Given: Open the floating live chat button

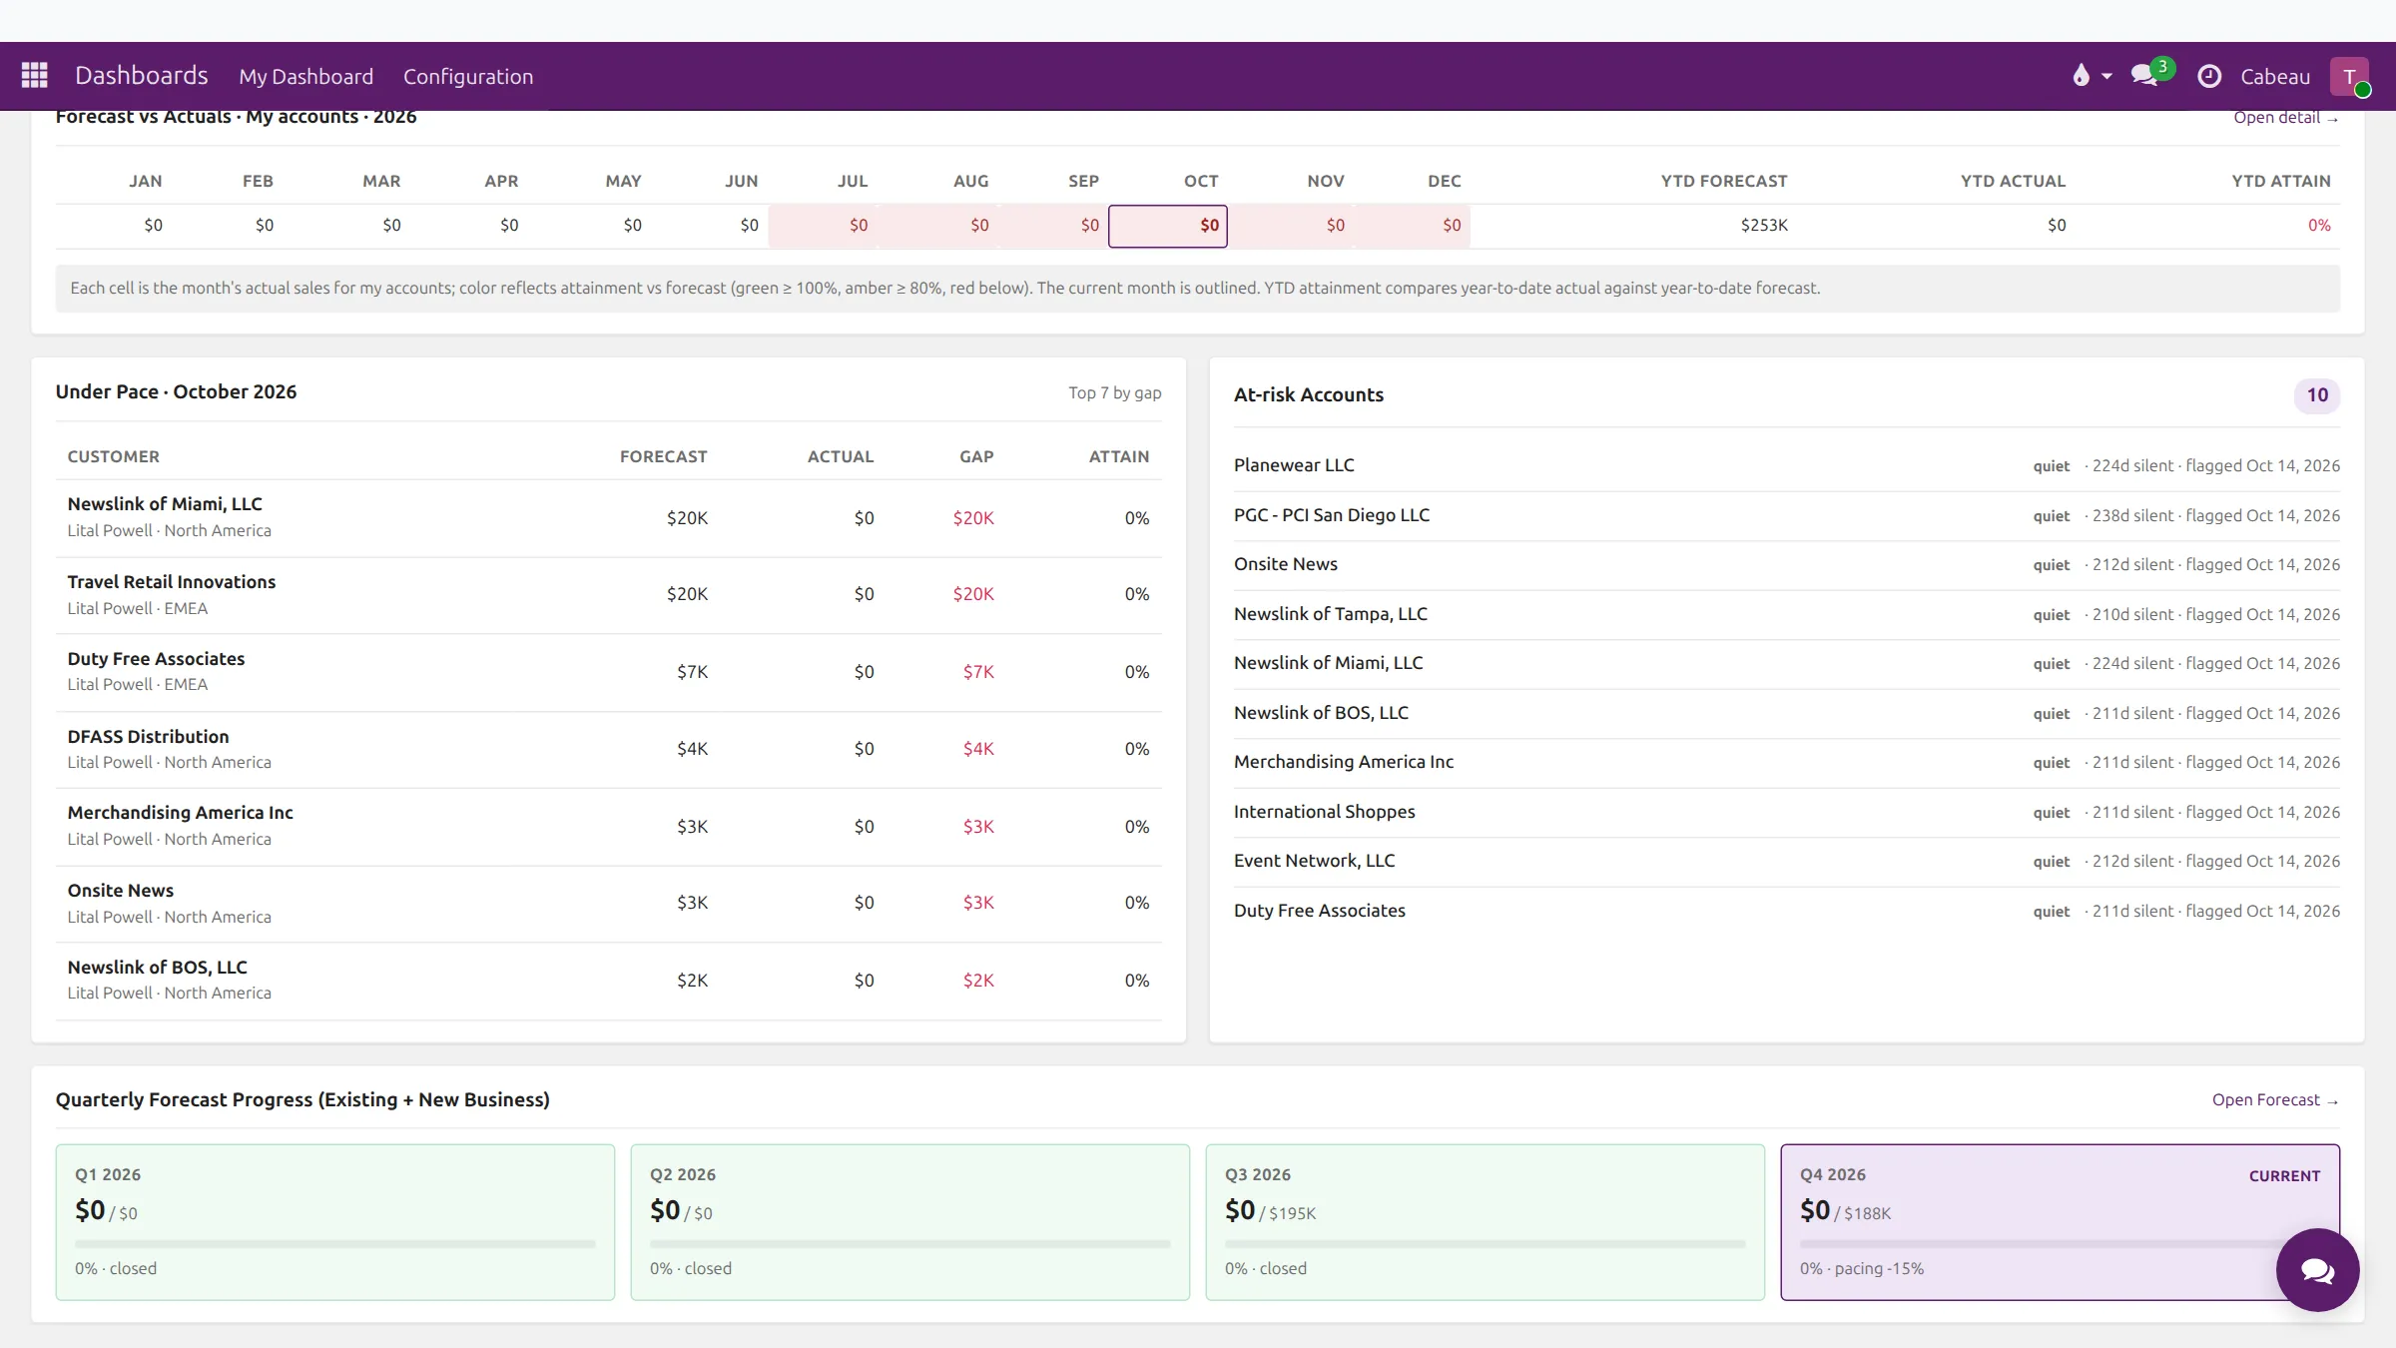Looking at the screenshot, I should coord(2317,1270).
